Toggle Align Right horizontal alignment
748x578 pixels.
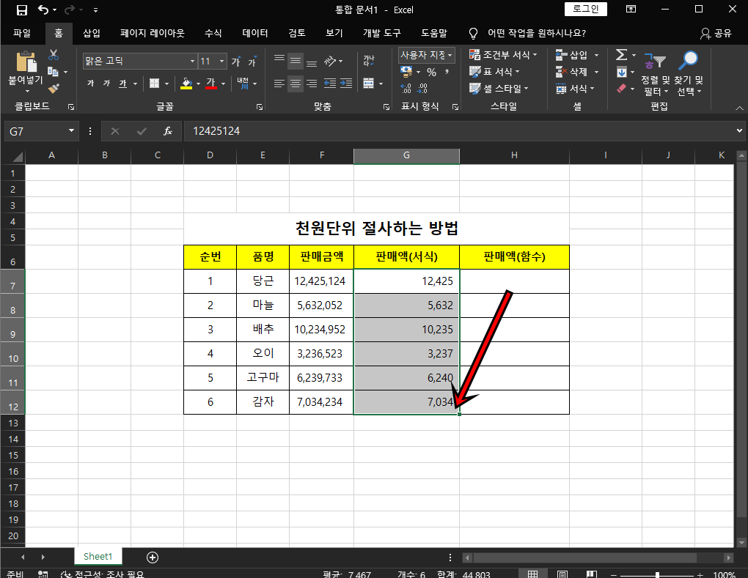(312, 84)
